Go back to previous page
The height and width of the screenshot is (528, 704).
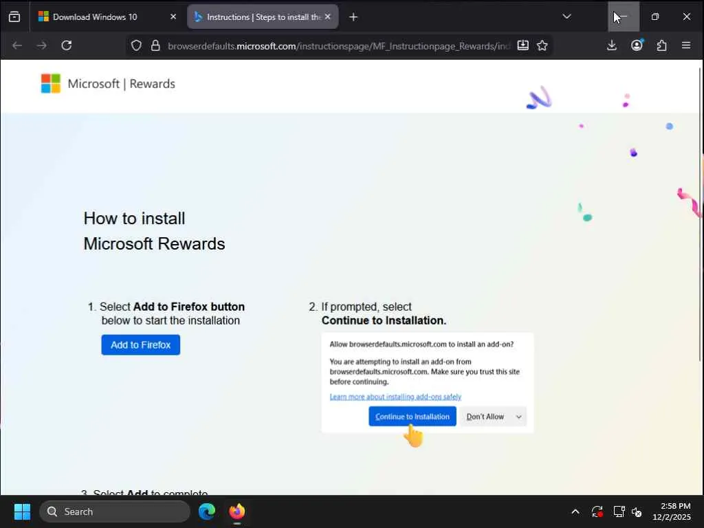[x=17, y=45]
